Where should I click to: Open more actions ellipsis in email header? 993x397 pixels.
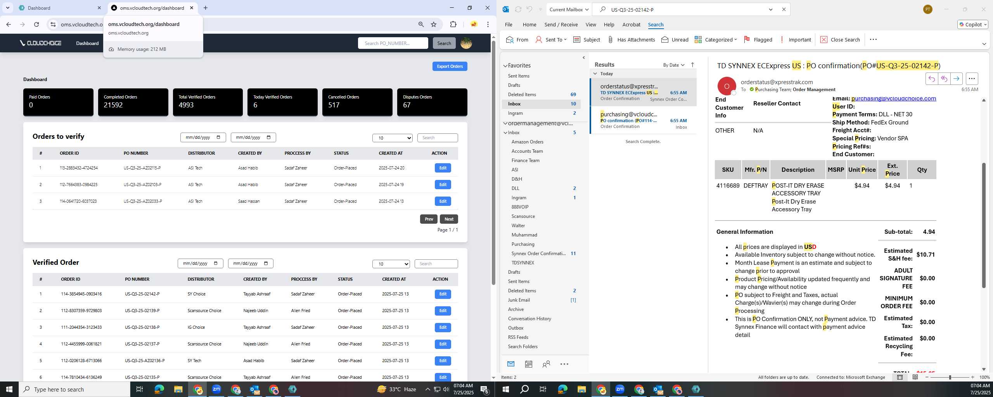point(972,79)
